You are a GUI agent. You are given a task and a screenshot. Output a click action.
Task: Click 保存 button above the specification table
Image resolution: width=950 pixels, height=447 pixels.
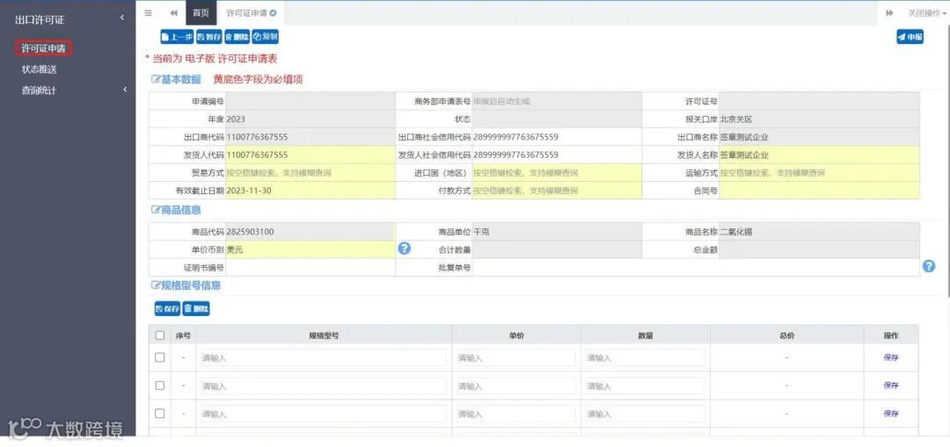click(167, 309)
